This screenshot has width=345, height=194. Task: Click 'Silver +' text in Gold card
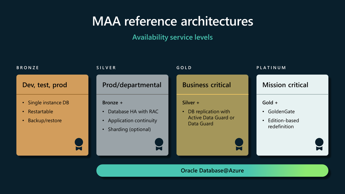[x=191, y=103]
